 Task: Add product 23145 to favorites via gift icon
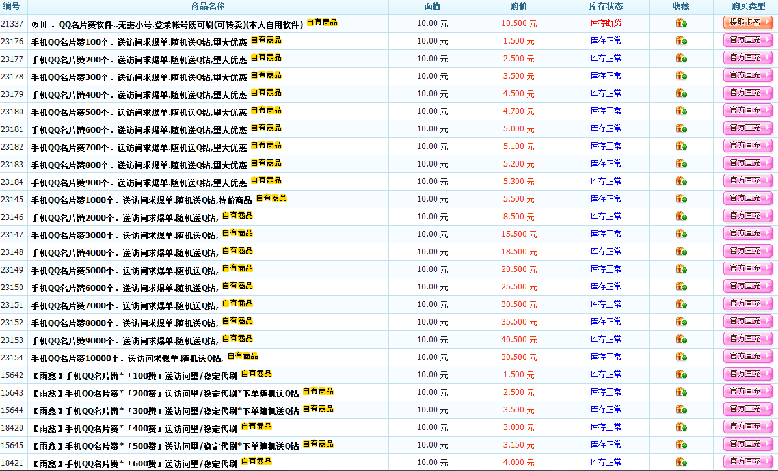[x=680, y=198]
